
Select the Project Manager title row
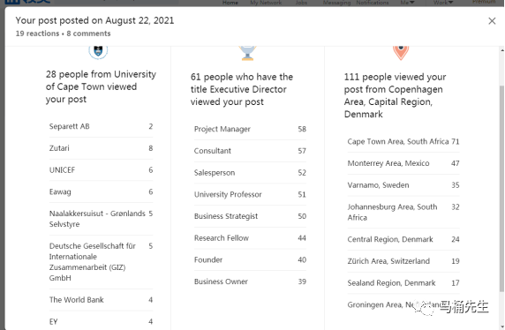click(x=250, y=129)
